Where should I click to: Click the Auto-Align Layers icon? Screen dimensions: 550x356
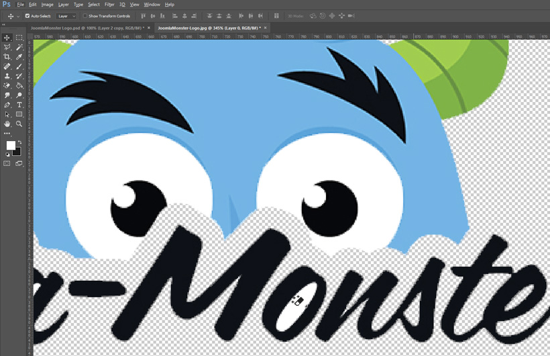click(x=276, y=16)
